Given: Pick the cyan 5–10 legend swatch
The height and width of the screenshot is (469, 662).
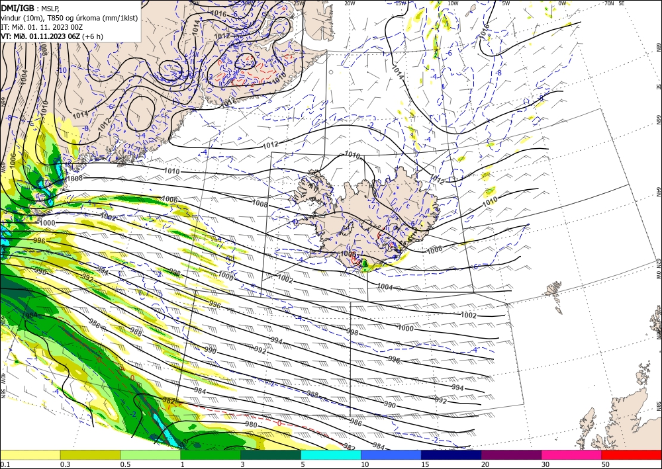Looking at the screenshot, I should coord(331,454).
